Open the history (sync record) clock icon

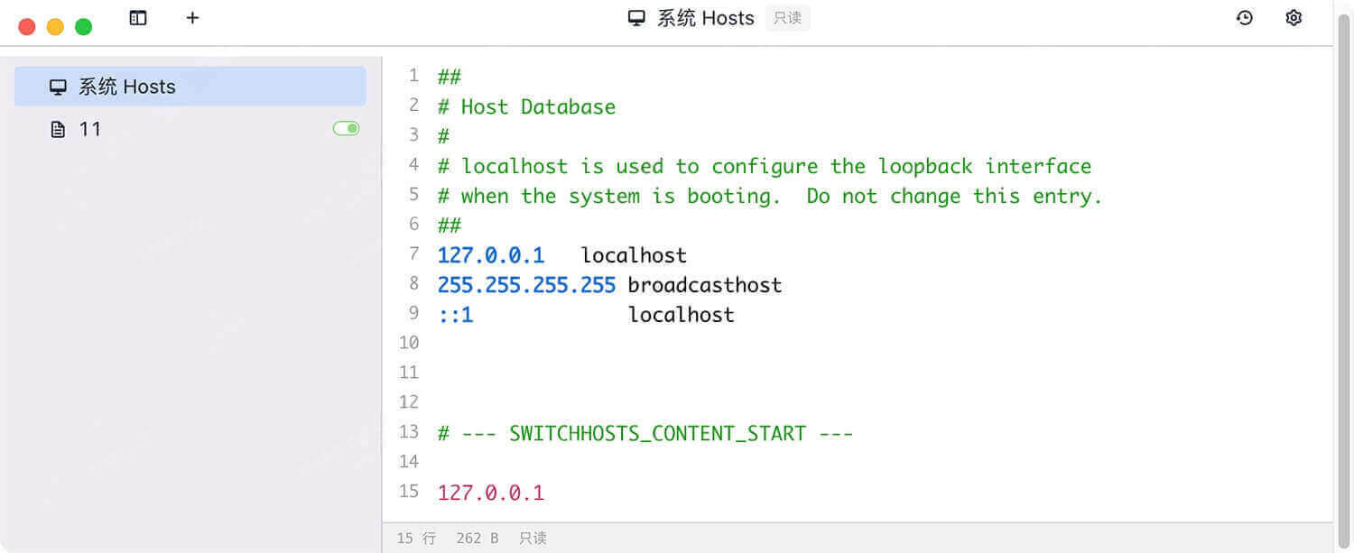coord(1245,17)
